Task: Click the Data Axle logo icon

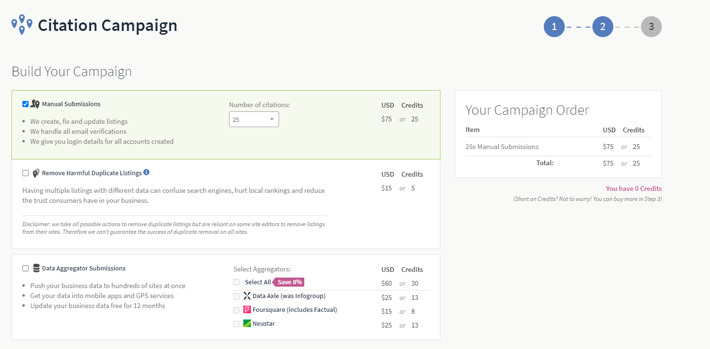Action: 247,296
